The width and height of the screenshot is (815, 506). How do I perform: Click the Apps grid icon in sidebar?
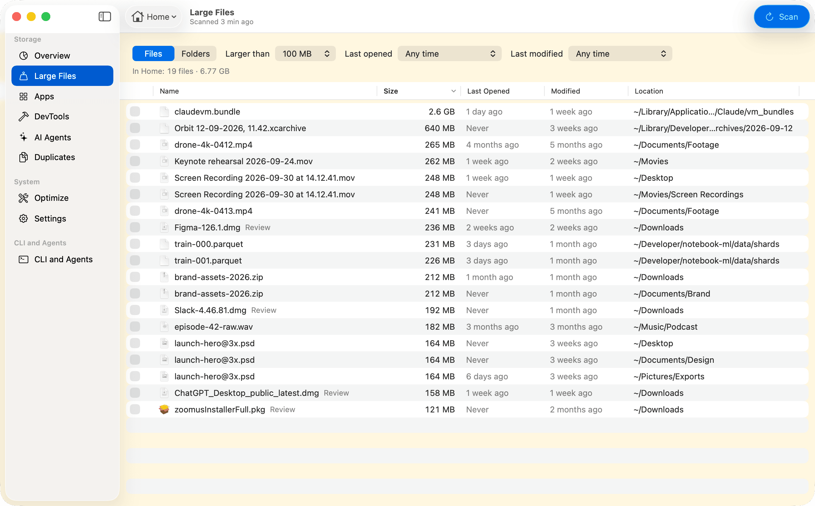[24, 96]
